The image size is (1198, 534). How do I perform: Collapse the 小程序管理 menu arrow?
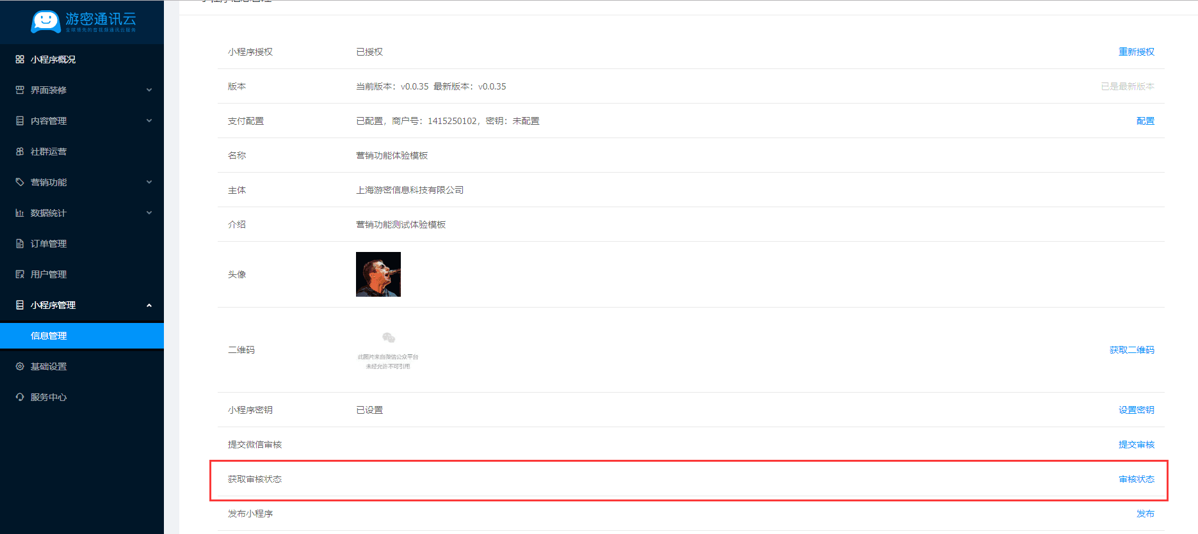click(x=149, y=305)
